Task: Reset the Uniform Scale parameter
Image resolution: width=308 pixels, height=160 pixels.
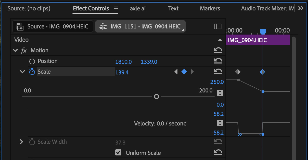Action: coord(218,152)
